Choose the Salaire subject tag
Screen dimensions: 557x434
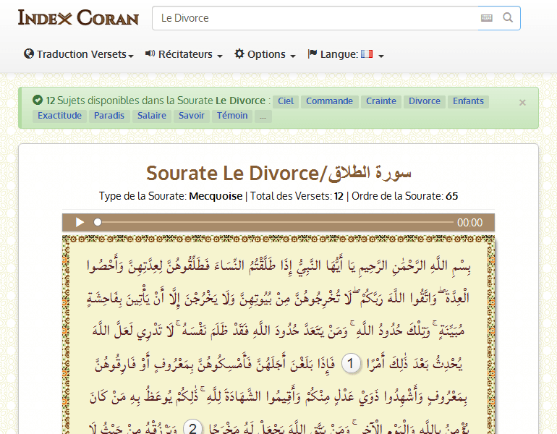coord(152,116)
